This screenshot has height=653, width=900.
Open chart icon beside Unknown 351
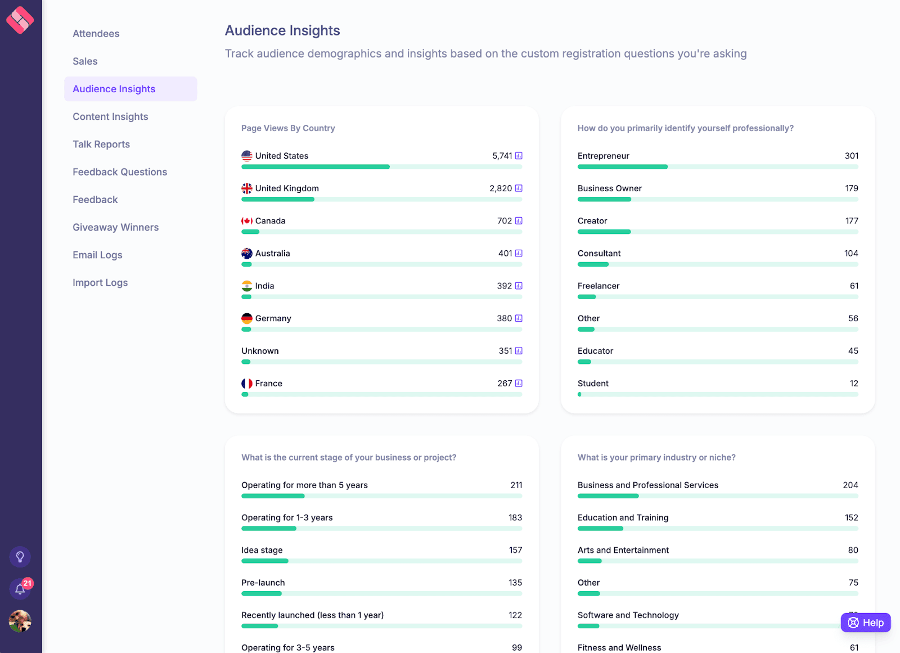[519, 351]
